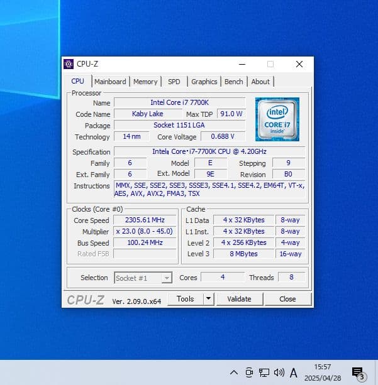Click the Core Speed 2305.61 MHz value

145,220
